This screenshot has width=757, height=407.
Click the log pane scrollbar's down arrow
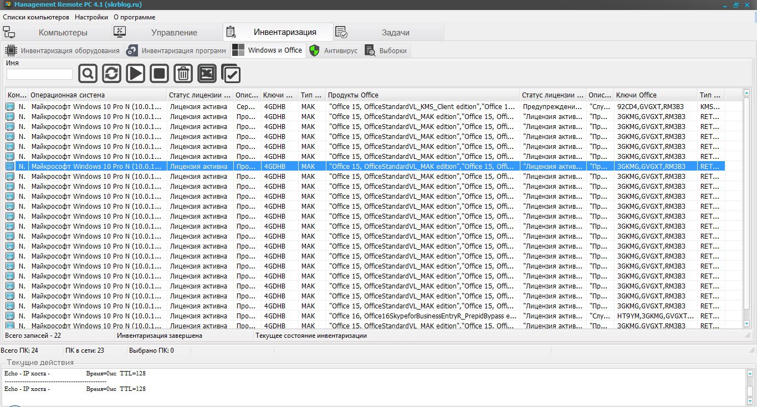coord(750,401)
